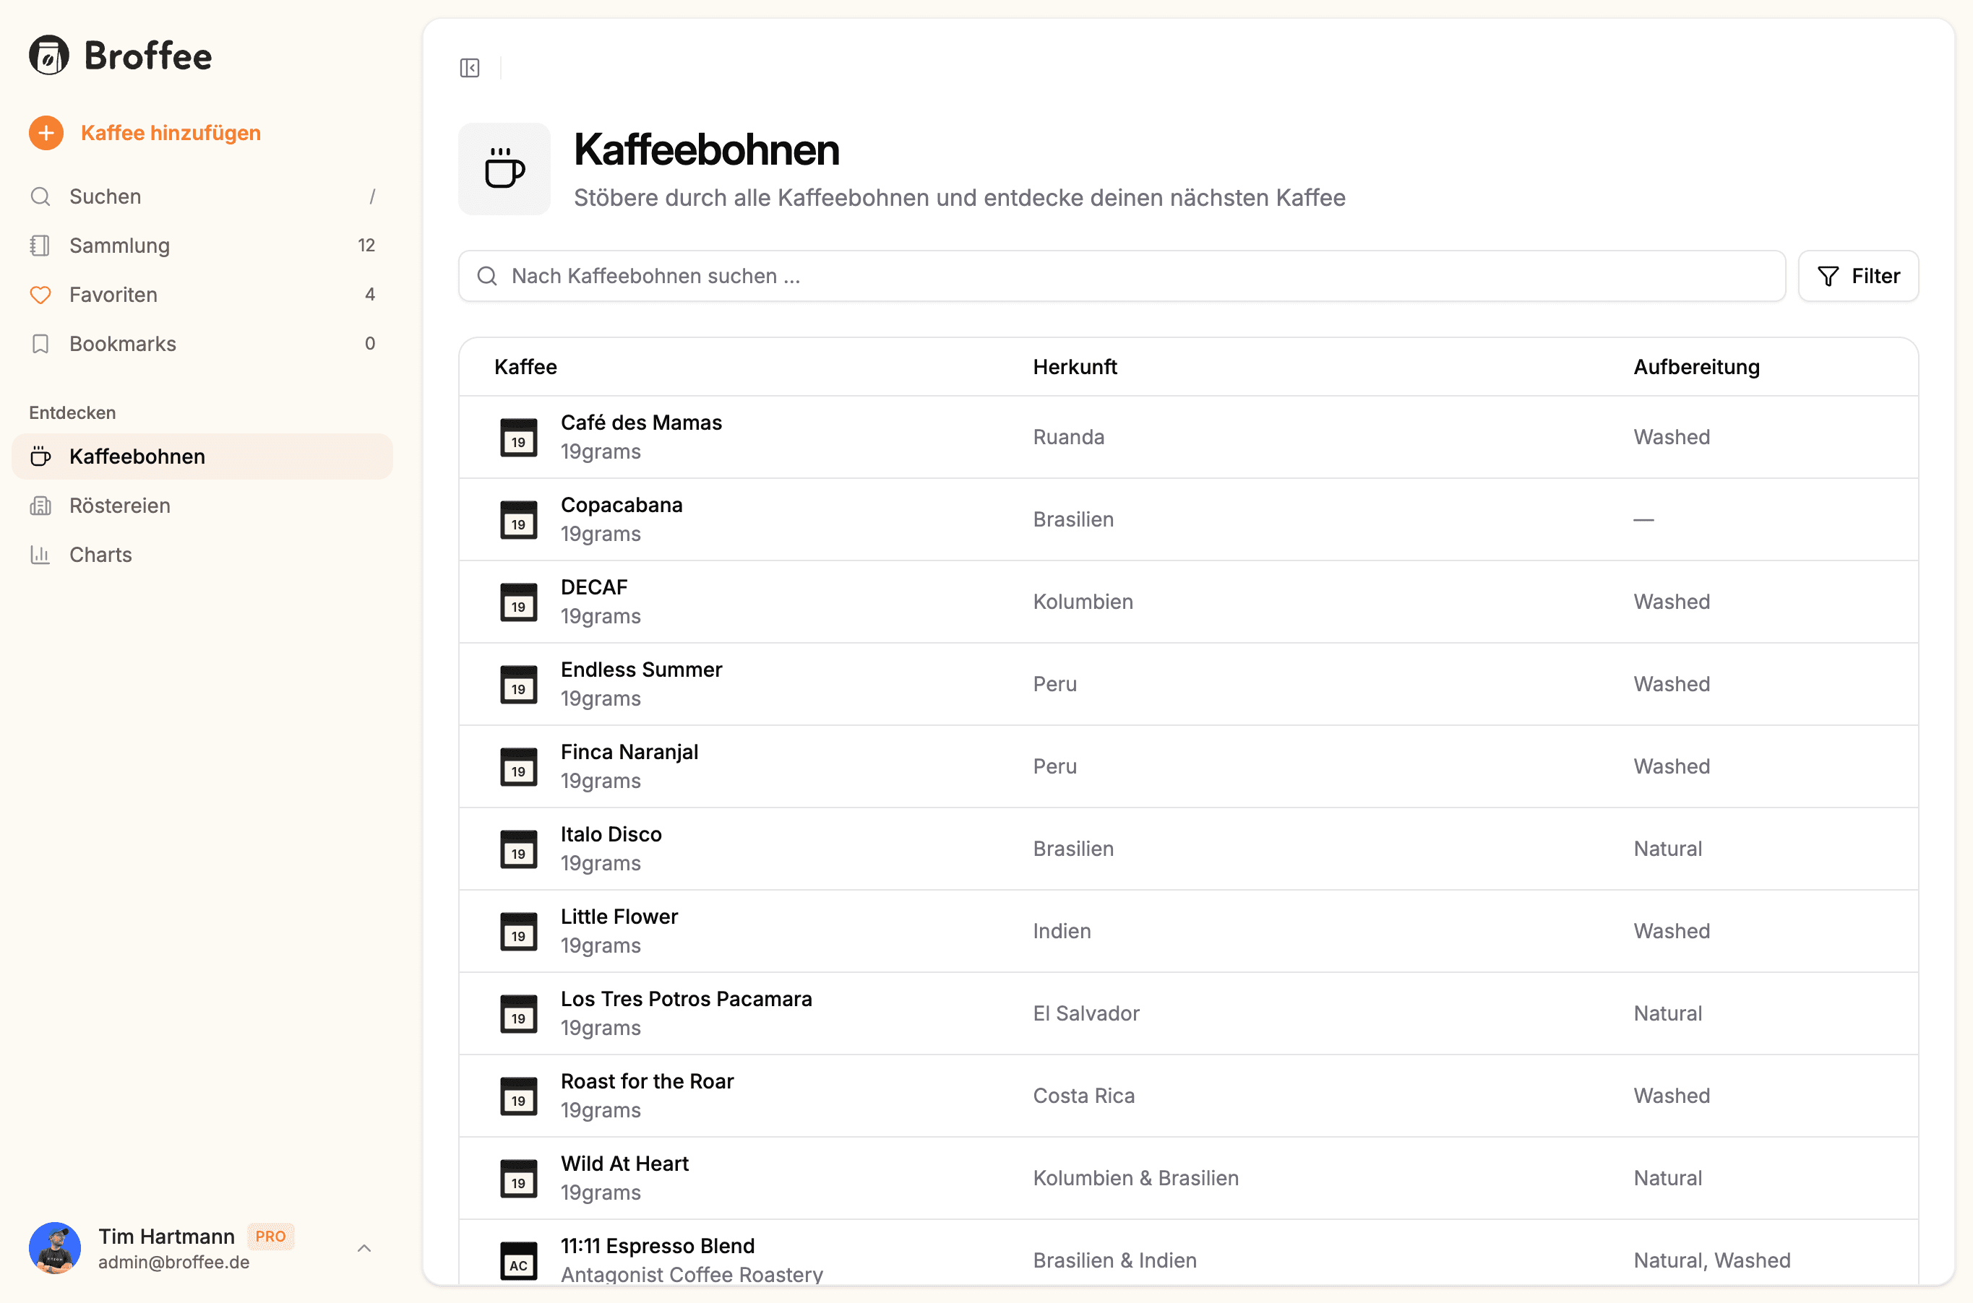Open the Sammlung menu item
The height and width of the screenshot is (1303, 1973).
202,246
